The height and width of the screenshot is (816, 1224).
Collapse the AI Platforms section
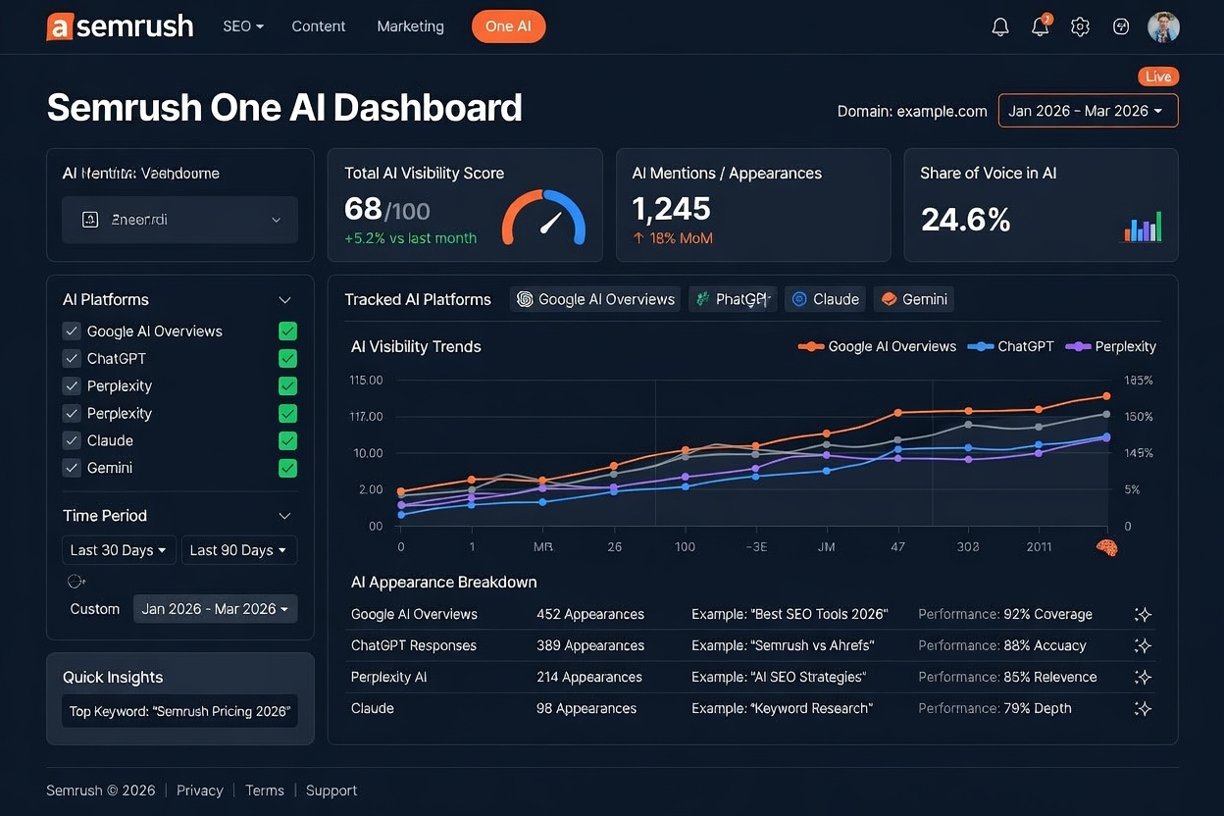click(284, 299)
